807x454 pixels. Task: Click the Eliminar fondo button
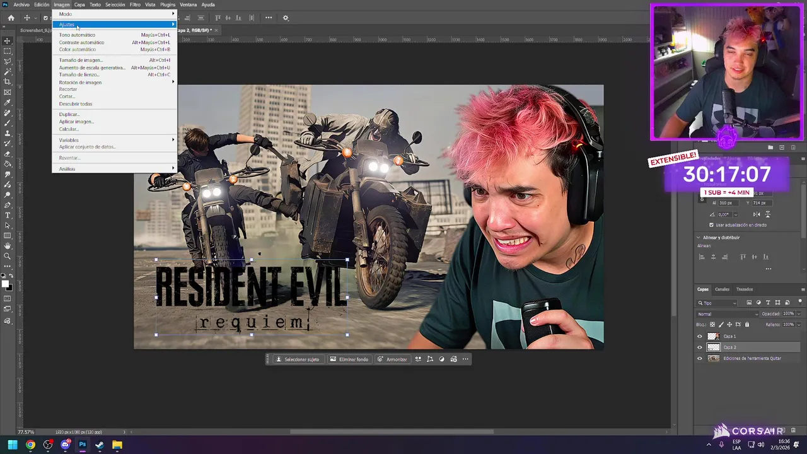coord(349,359)
